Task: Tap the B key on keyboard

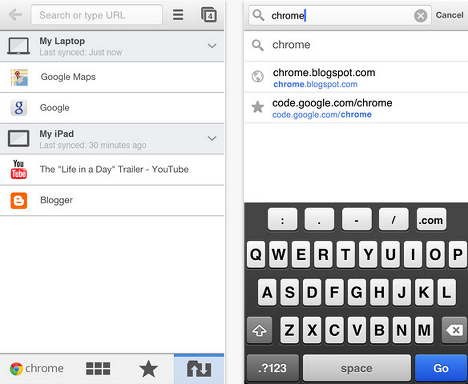Action: (x=379, y=330)
